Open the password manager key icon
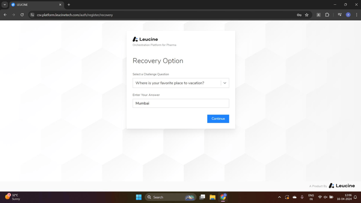The height and width of the screenshot is (203, 361). (x=299, y=15)
